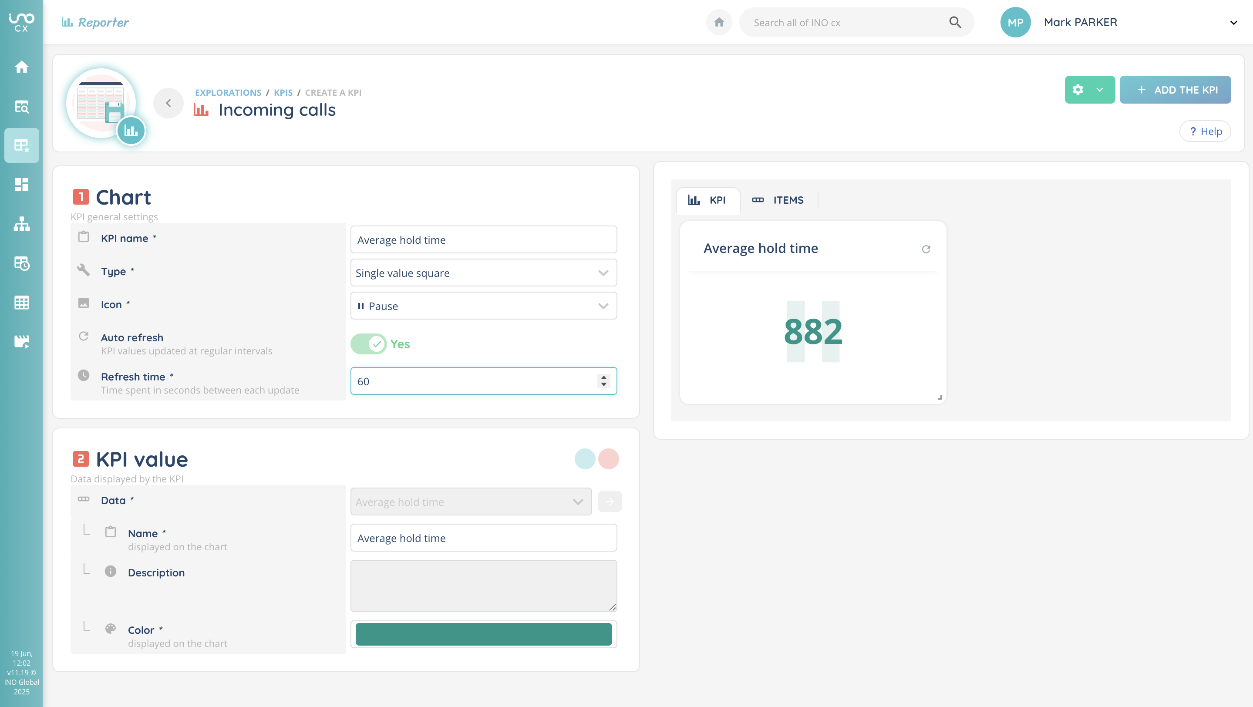Open the hierarchy tree sidebar icon
This screenshot has width=1253, height=707.
(x=21, y=224)
